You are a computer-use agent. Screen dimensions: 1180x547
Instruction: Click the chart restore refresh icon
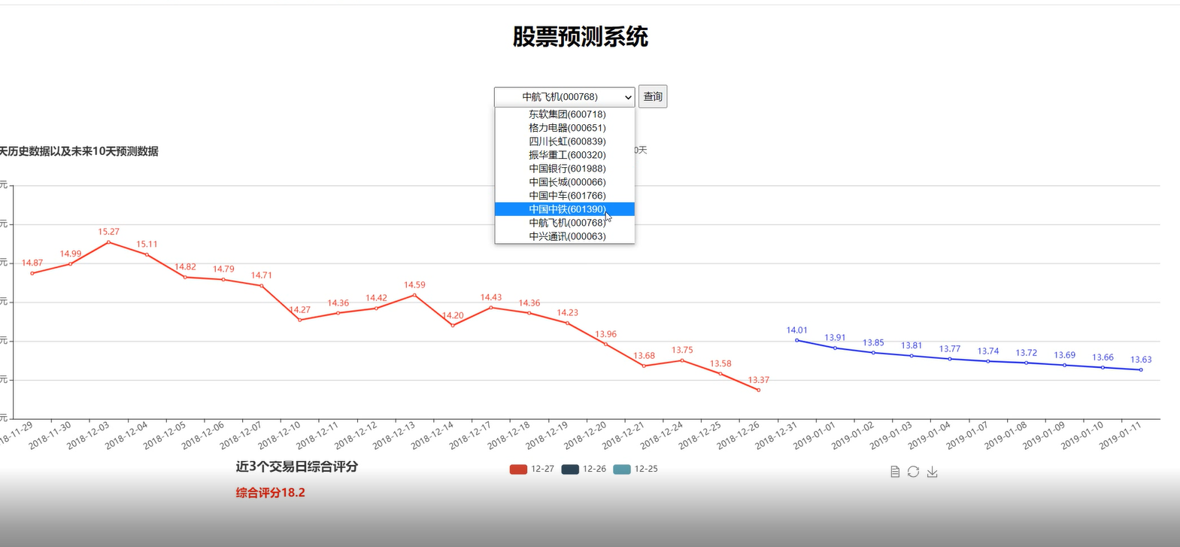(913, 472)
